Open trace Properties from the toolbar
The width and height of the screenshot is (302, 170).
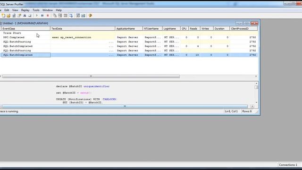tap(19, 16)
